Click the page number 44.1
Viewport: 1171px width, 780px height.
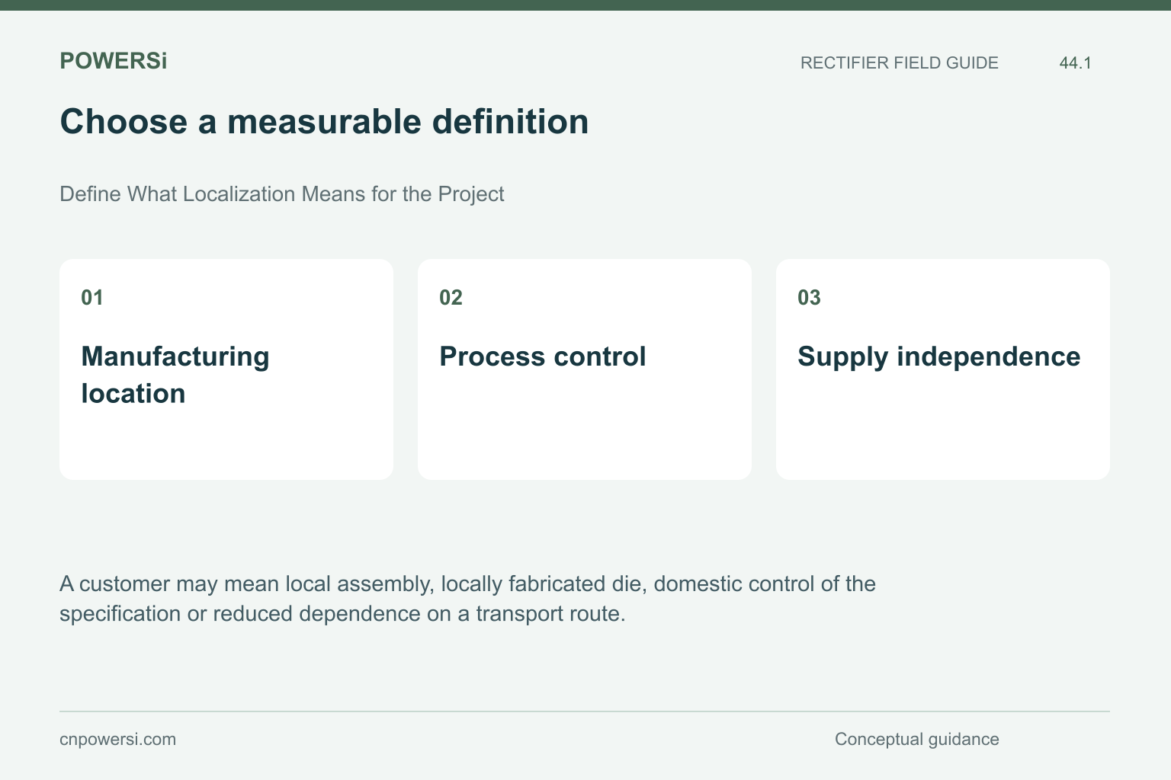1075,63
